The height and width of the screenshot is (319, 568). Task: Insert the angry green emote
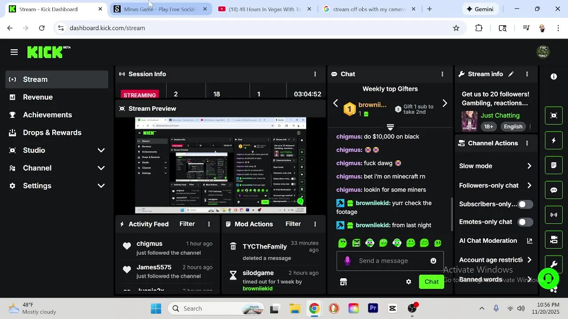tap(356, 243)
